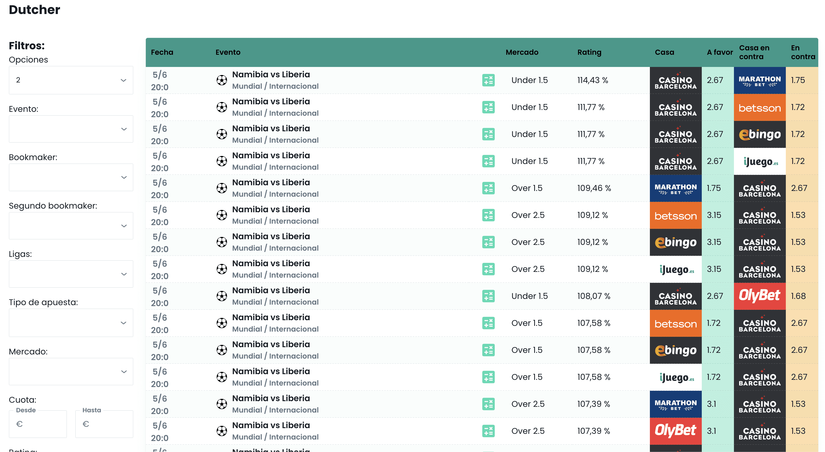
Task: Open the Bookmaker filter dropdown
Action: tap(71, 177)
